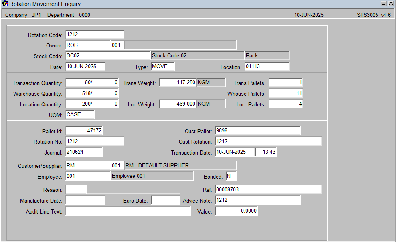
Task: Click the Cust Pallet field
Action: (258, 131)
